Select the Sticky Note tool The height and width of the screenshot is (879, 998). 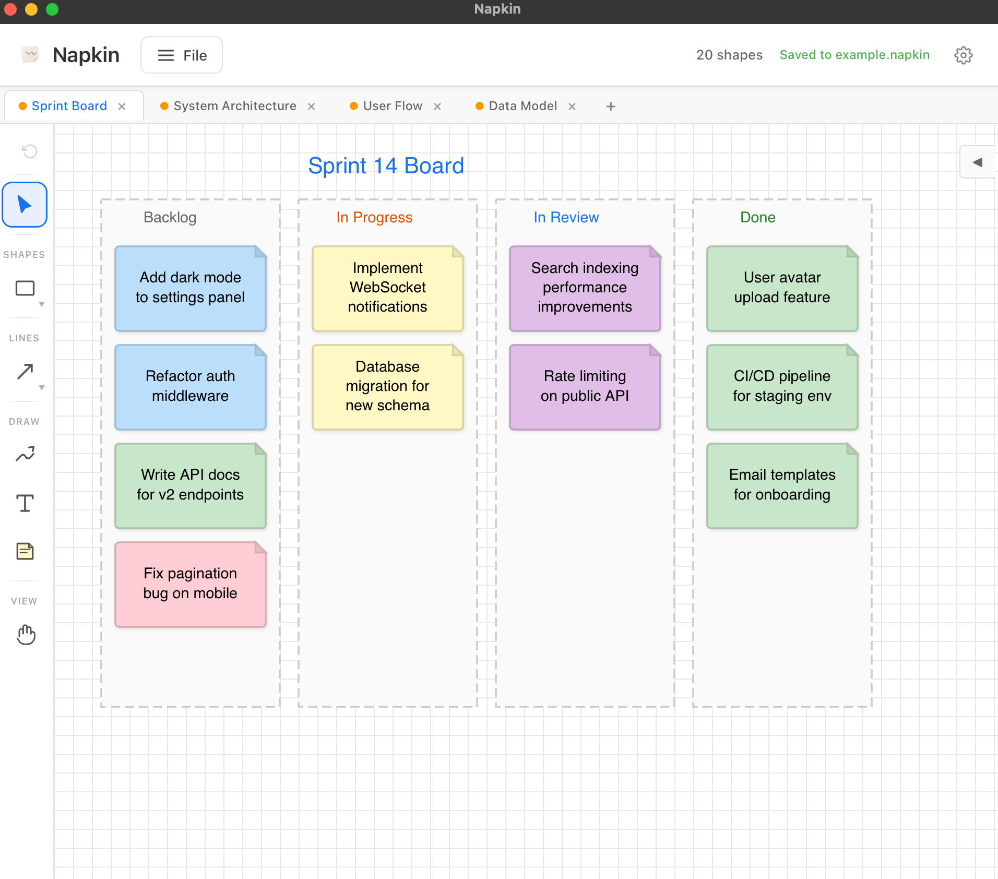[24, 551]
